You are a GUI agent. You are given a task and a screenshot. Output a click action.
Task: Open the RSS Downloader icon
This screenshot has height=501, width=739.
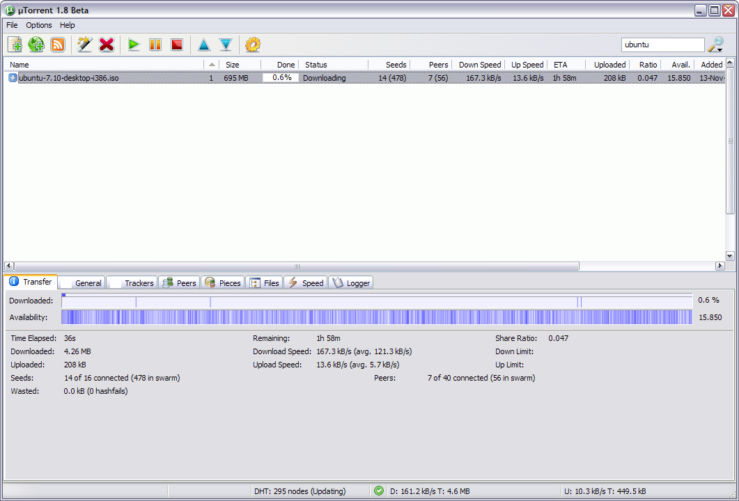click(x=58, y=45)
